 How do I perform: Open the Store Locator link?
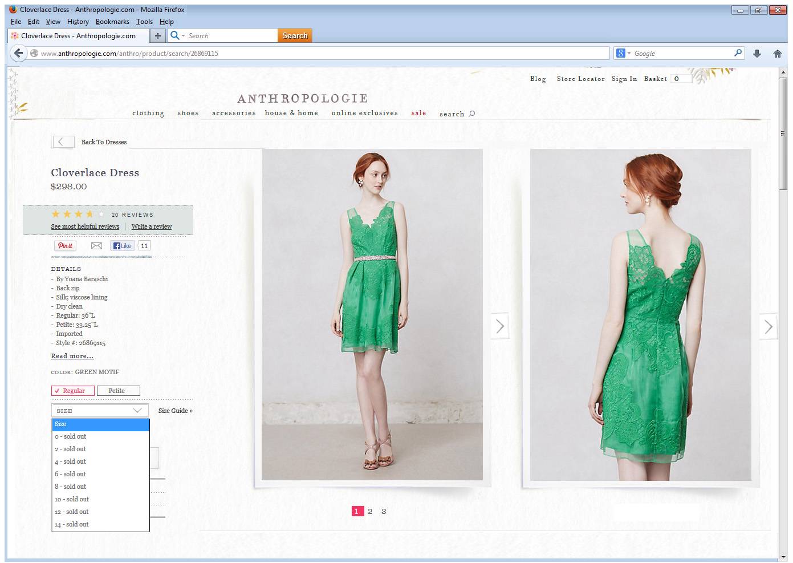click(580, 79)
